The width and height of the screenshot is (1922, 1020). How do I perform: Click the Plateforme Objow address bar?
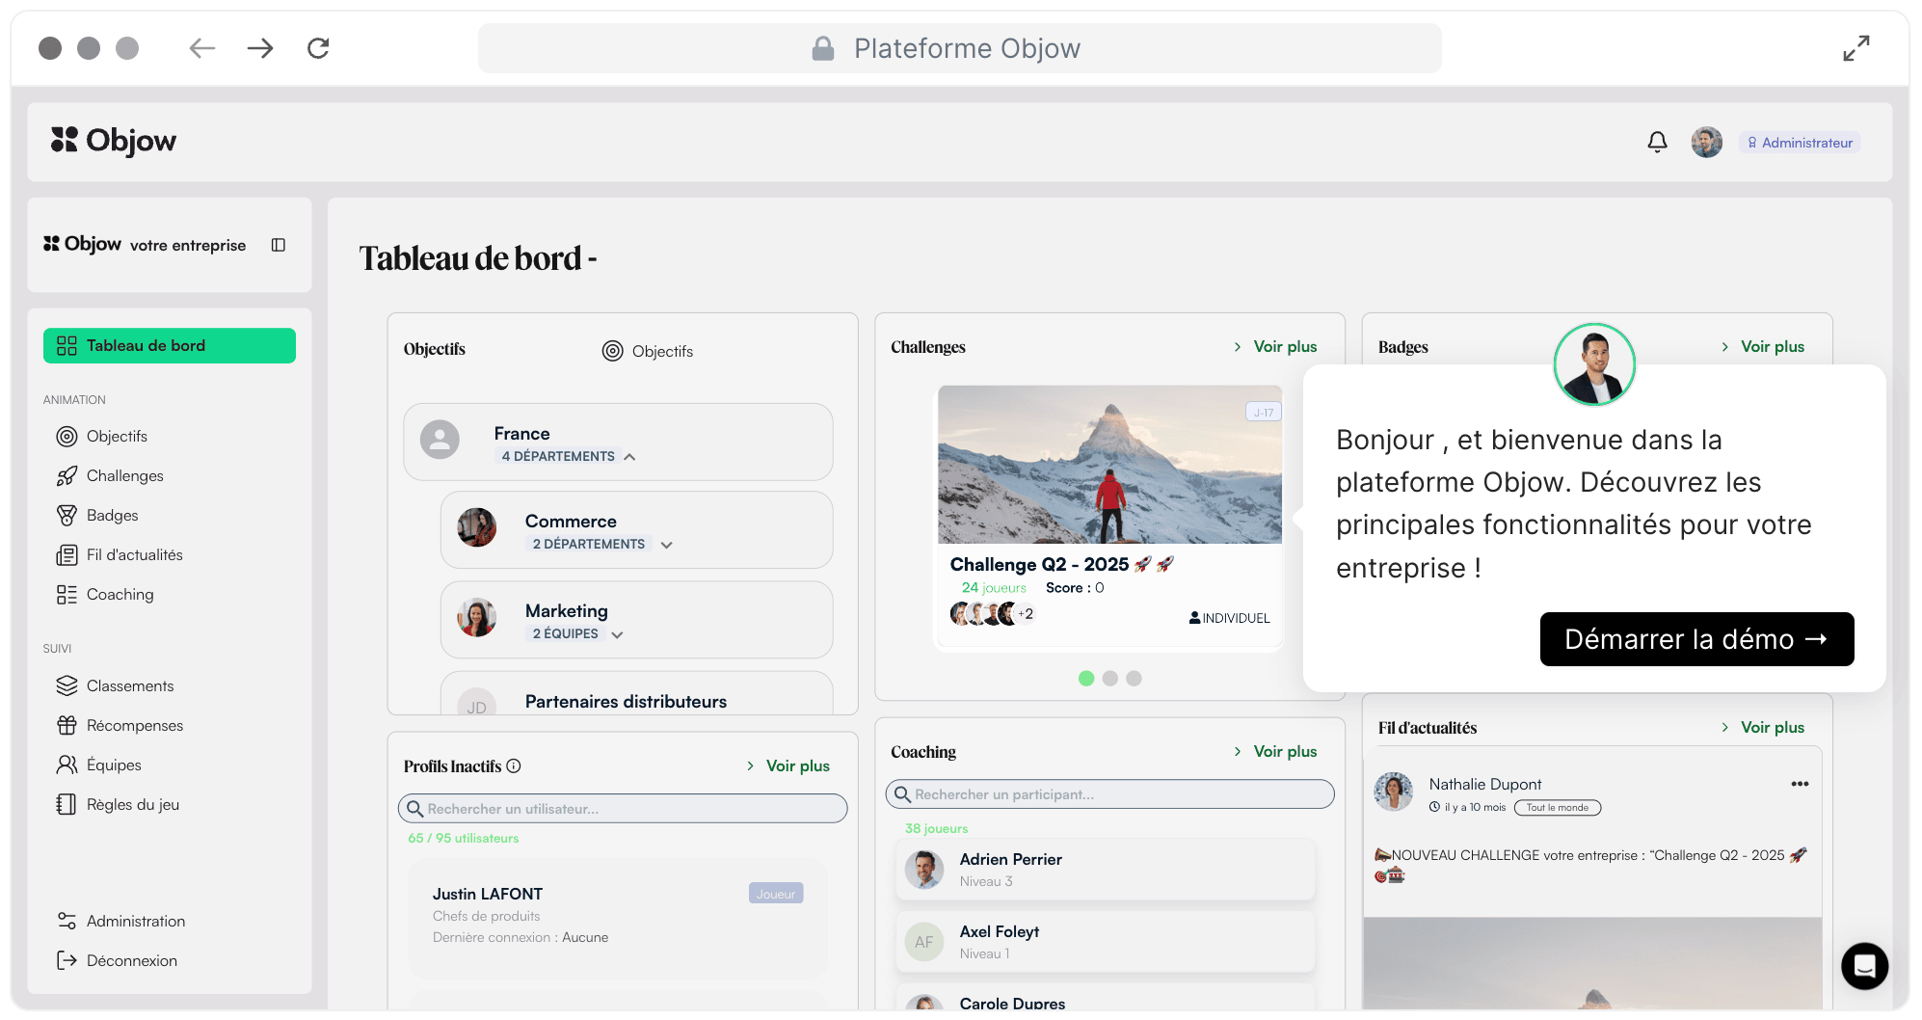coord(959,48)
